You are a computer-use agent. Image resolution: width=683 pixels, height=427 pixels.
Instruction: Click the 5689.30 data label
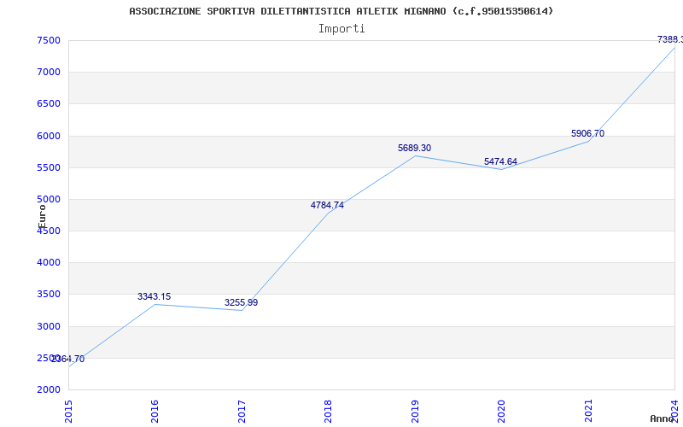414,148
